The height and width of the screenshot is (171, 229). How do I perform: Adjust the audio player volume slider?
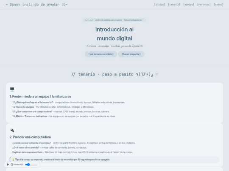31,165
